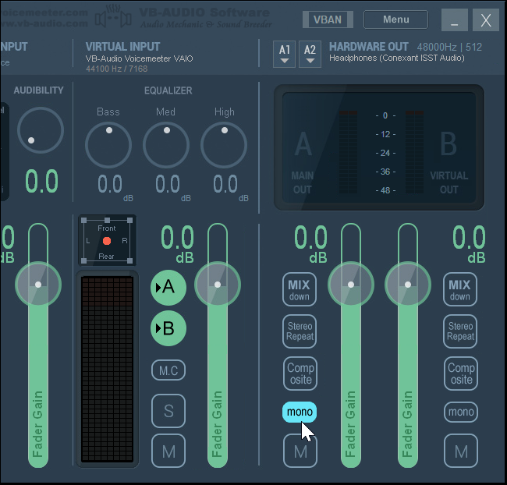This screenshot has width=507, height=485.
Task: Open the A2 hardware output selector
Action: click(x=310, y=54)
